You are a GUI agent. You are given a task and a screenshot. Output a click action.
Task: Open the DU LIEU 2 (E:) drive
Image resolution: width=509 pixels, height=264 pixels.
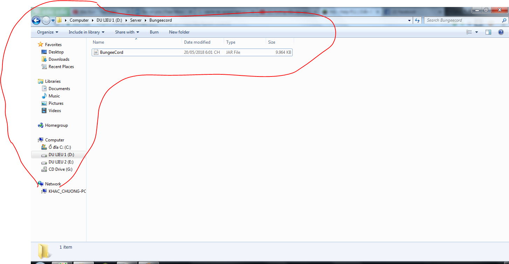click(x=61, y=162)
